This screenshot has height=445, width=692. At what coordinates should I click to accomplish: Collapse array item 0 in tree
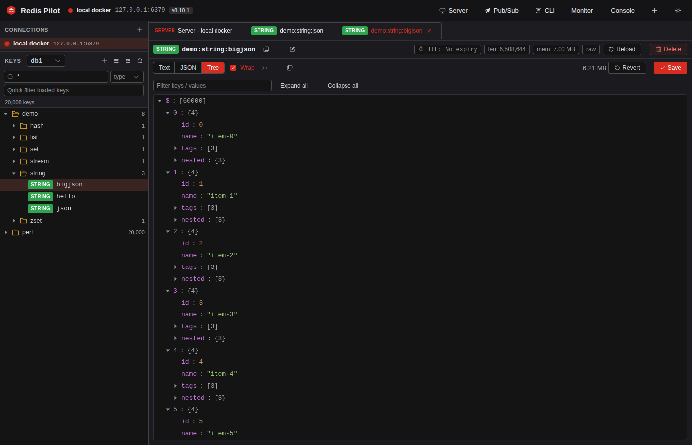[168, 113]
